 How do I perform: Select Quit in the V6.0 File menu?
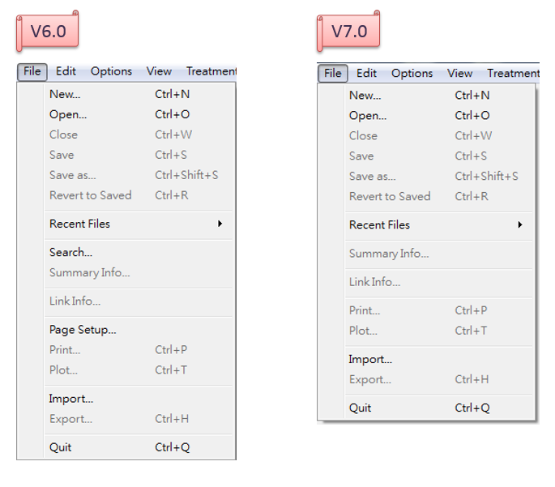pyautogui.click(x=61, y=447)
